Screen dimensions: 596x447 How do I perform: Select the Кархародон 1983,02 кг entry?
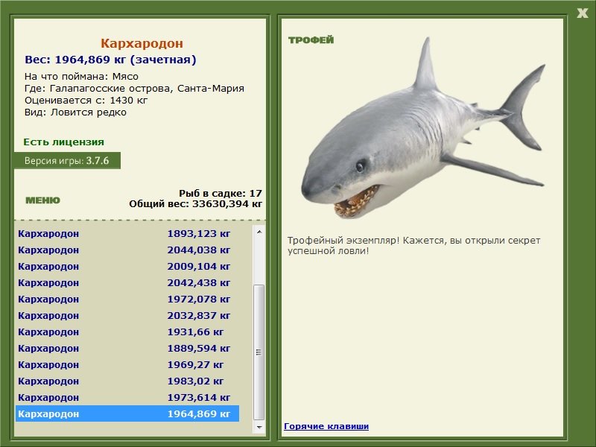(x=127, y=381)
